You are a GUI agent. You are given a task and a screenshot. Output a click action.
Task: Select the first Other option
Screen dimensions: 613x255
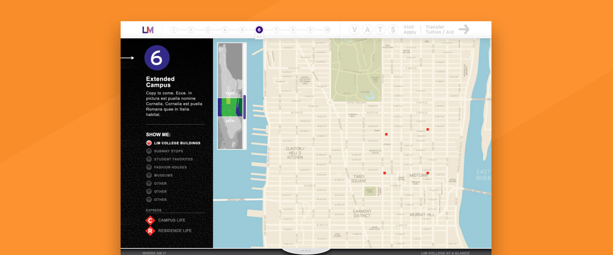(157, 183)
